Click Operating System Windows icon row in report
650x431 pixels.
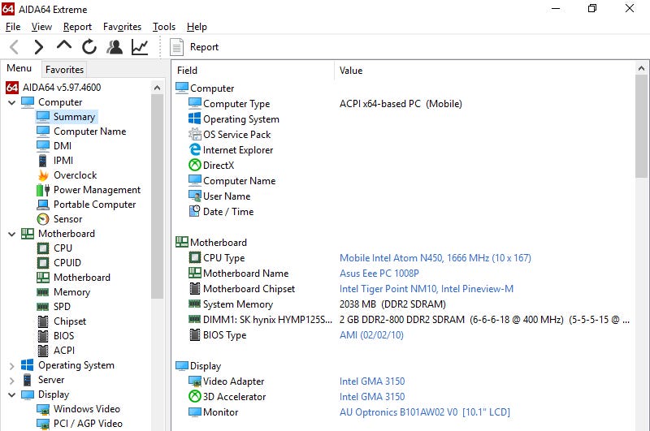click(x=194, y=119)
